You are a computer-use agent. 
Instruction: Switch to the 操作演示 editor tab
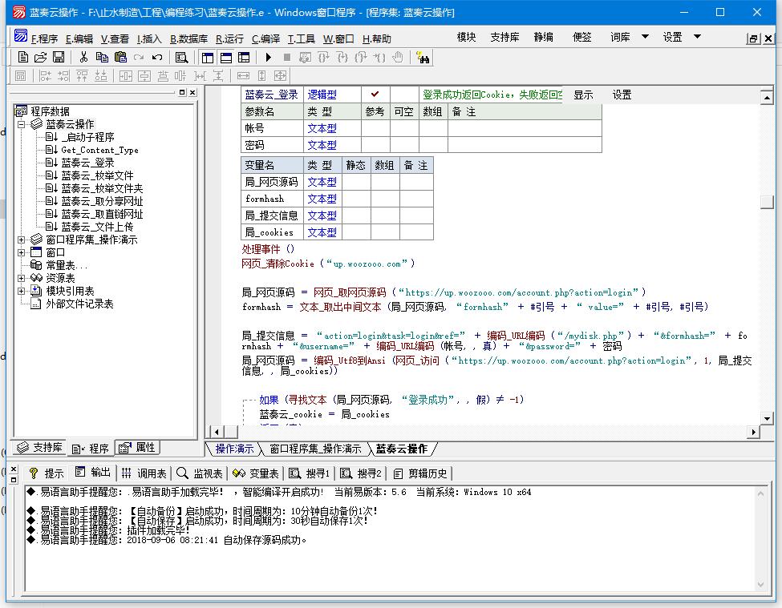[x=234, y=449]
